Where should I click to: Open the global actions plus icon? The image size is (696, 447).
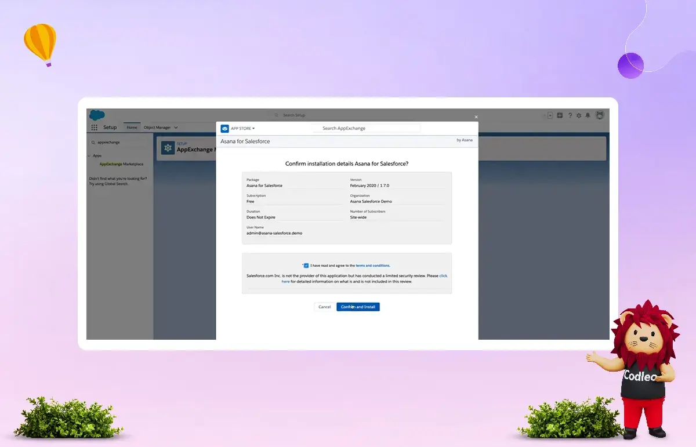pyautogui.click(x=560, y=115)
